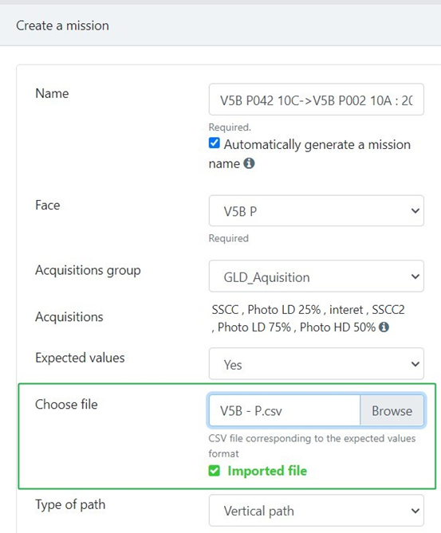Screen dimensions: 441x533
Task: Click the Vertical path dropdown chevron
Action: pyautogui.click(x=415, y=511)
